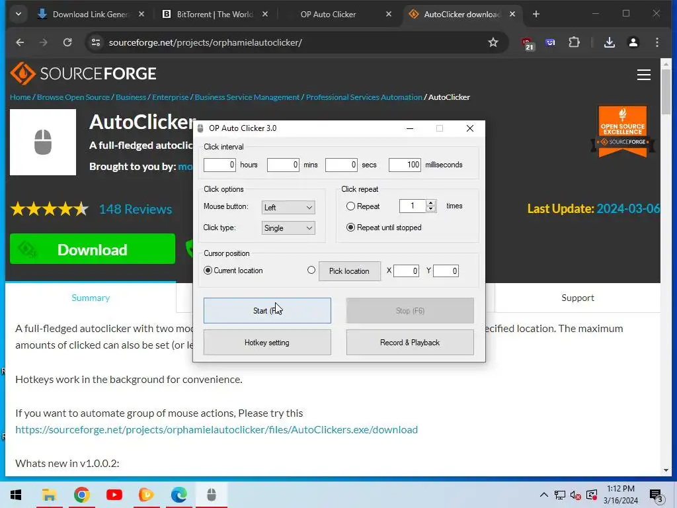The height and width of the screenshot is (508, 677).
Task: Open Browse Open Source breadcrumb
Action: (73, 97)
